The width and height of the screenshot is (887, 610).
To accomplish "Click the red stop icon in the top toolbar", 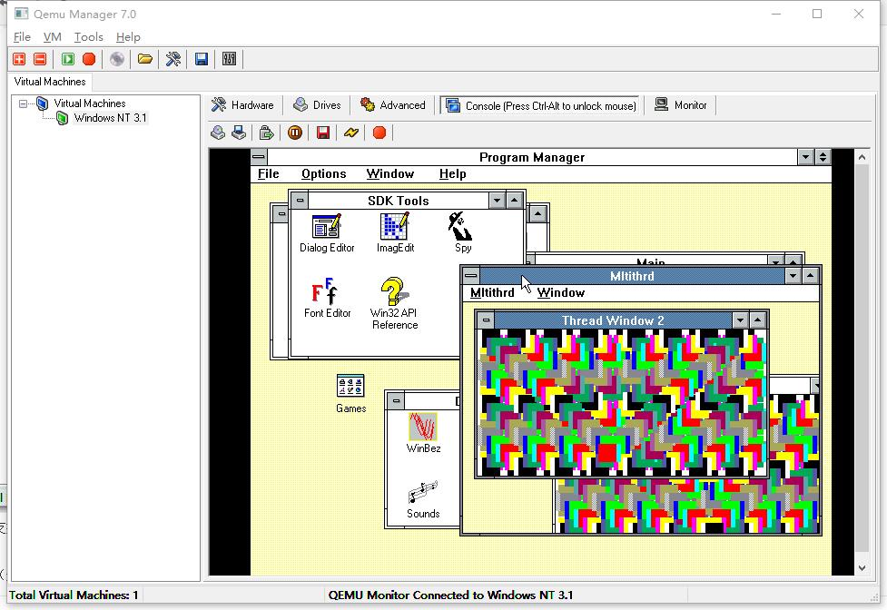I will tap(89, 59).
